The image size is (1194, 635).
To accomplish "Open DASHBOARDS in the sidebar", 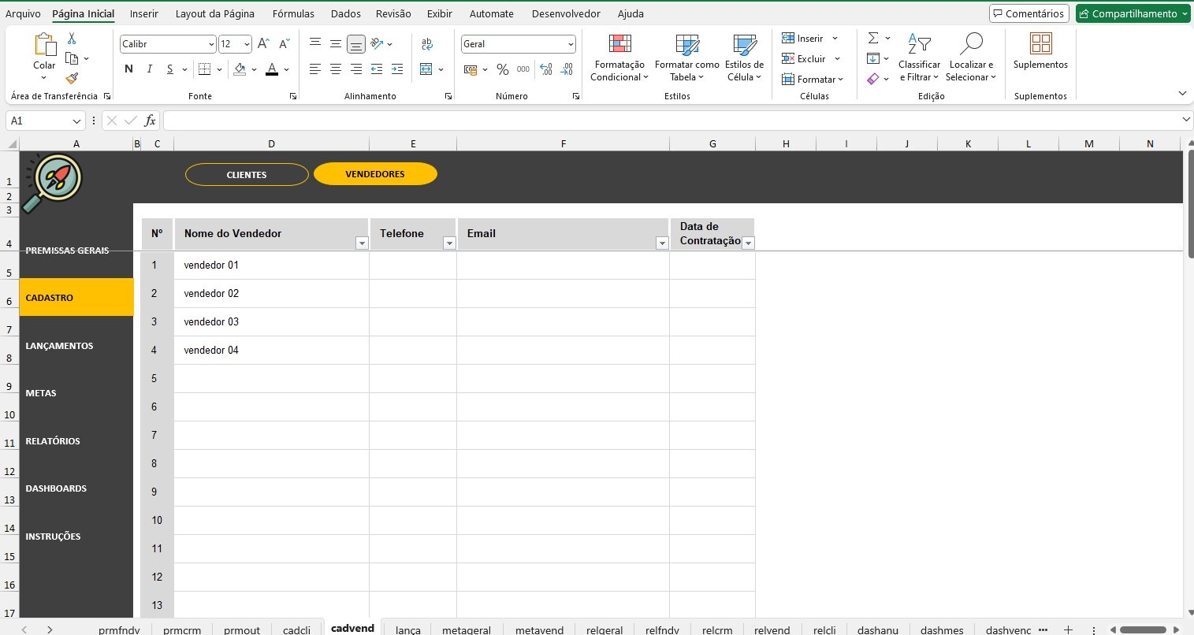I will point(56,488).
